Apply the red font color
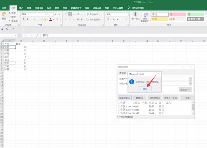Image resolution: width=207 pixels, height=148 pixels. coord(50,20)
